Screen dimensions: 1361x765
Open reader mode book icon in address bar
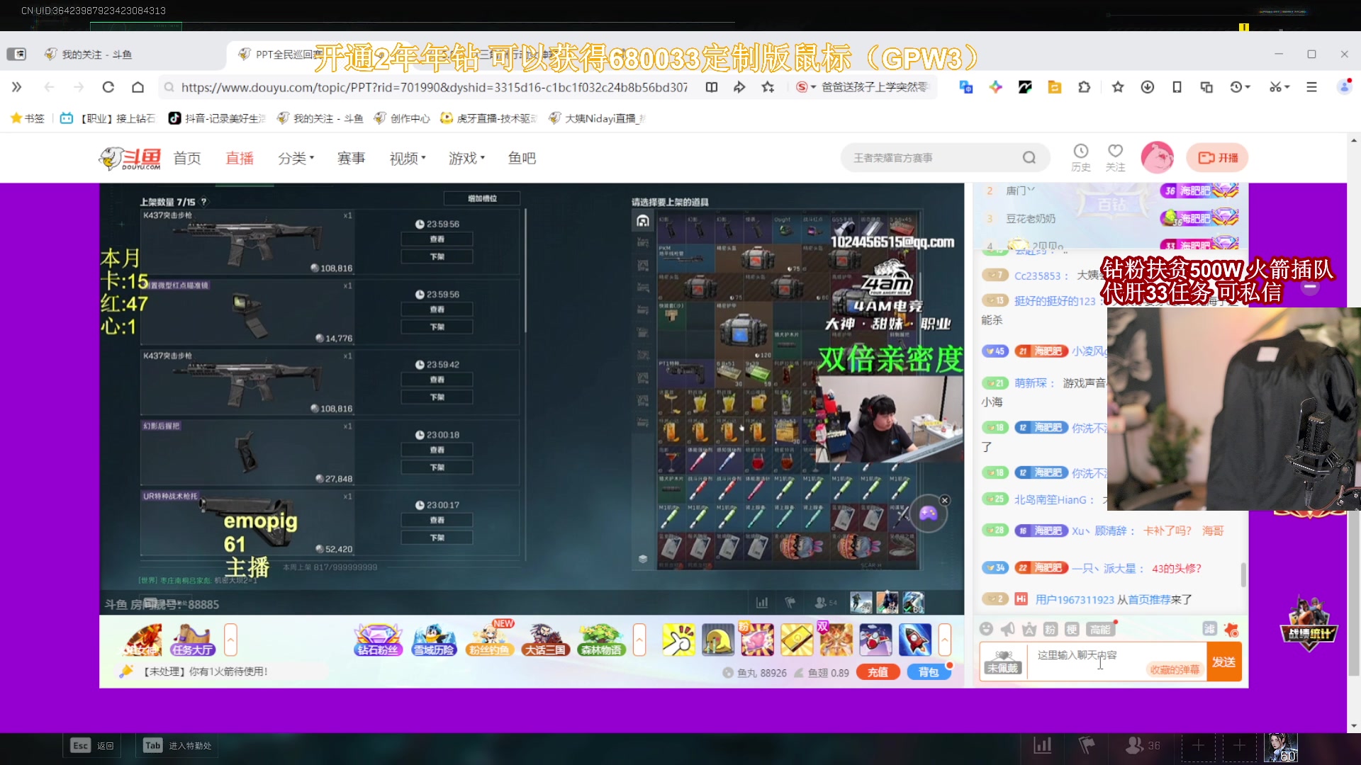pos(712,87)
